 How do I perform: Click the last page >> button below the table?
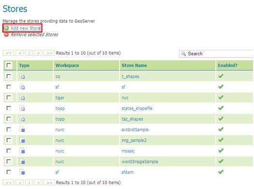[x=49, y=183]
